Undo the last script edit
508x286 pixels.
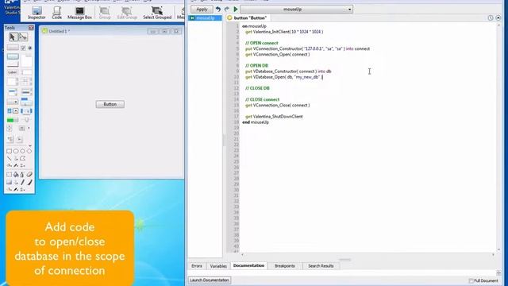click(218, 10)
